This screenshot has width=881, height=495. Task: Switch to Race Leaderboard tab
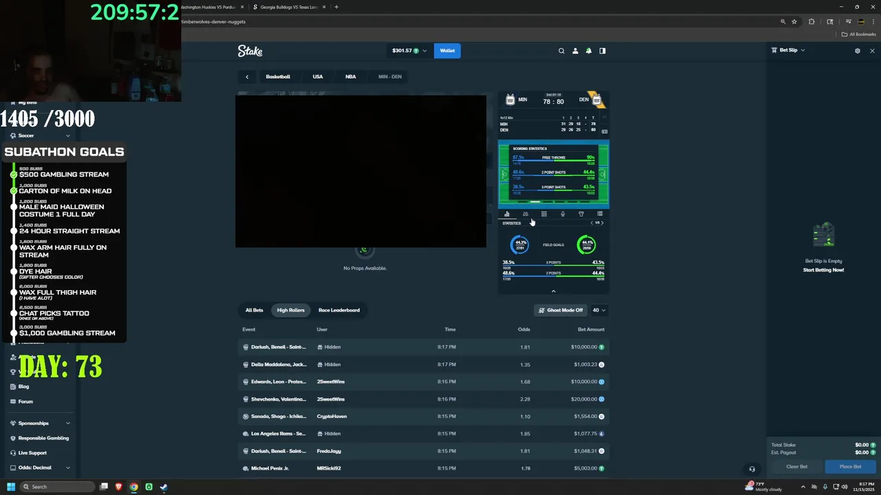pyautogui.click(x=339, y=310)
